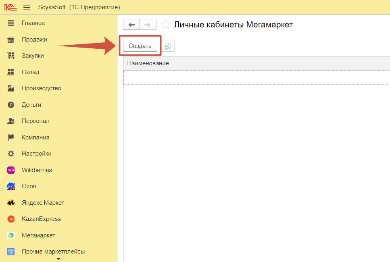Sort by Наименование column header
The image size is (390, 262).
148,63
